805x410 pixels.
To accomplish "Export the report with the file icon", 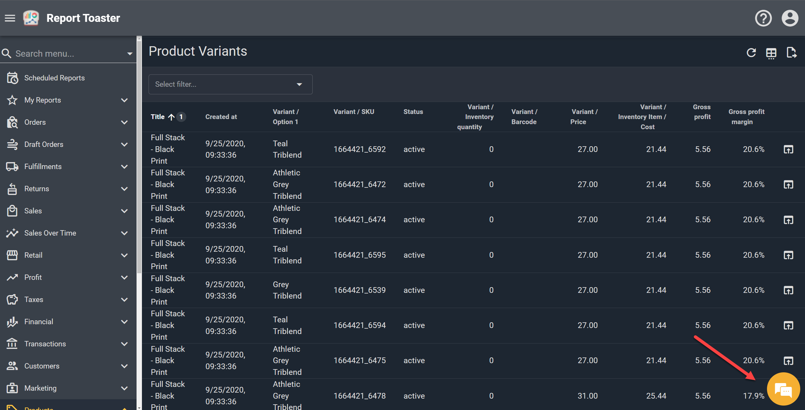I will [x=791, y=53].
